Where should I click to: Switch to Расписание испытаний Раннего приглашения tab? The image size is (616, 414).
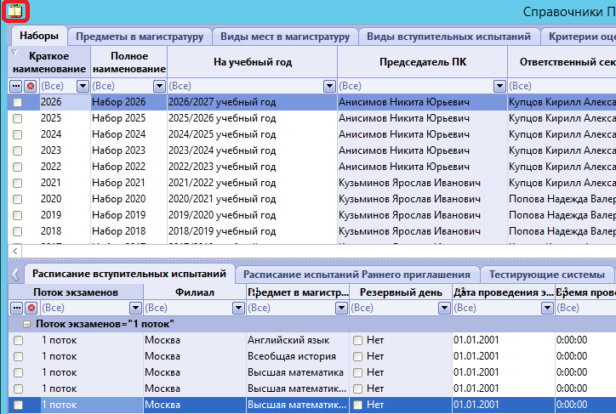356,275
